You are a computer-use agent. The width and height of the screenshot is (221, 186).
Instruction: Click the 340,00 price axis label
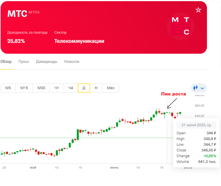click(x=199, y=116)
